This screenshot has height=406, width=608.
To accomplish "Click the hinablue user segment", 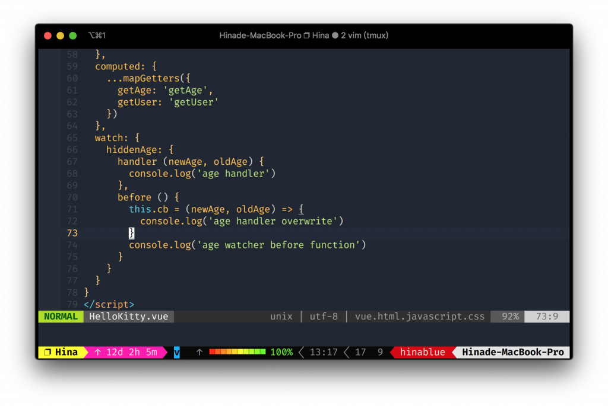I will point(422,352).
